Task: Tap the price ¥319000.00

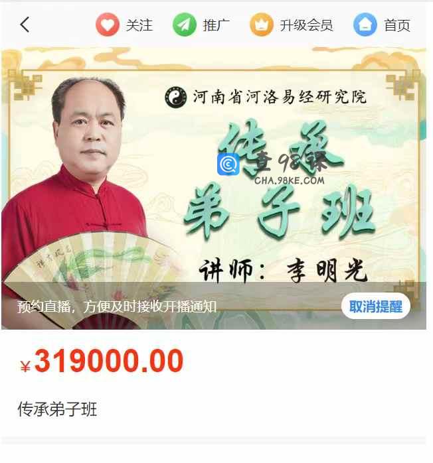Action: tap(102, 361)
